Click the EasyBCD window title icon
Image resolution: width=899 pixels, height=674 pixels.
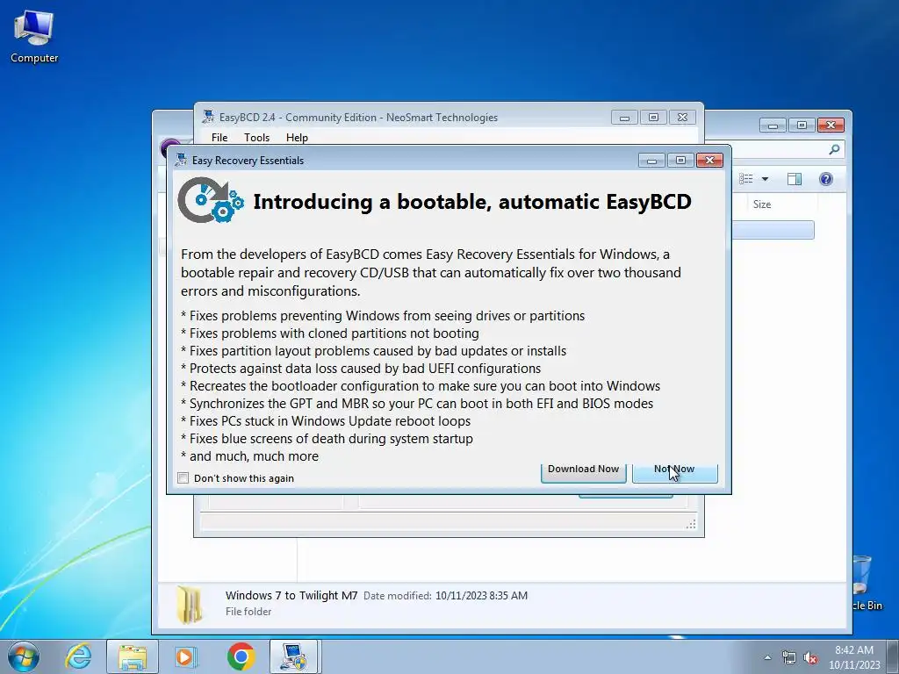pos(208,117)
